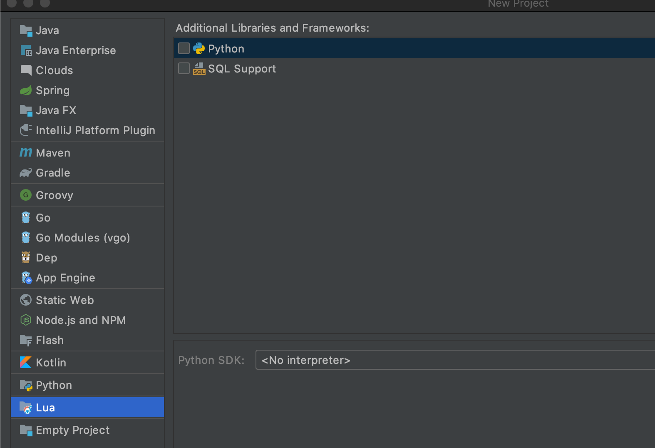Select the Python label in frameworks list
655x448 pixels.
click(226, 49)
